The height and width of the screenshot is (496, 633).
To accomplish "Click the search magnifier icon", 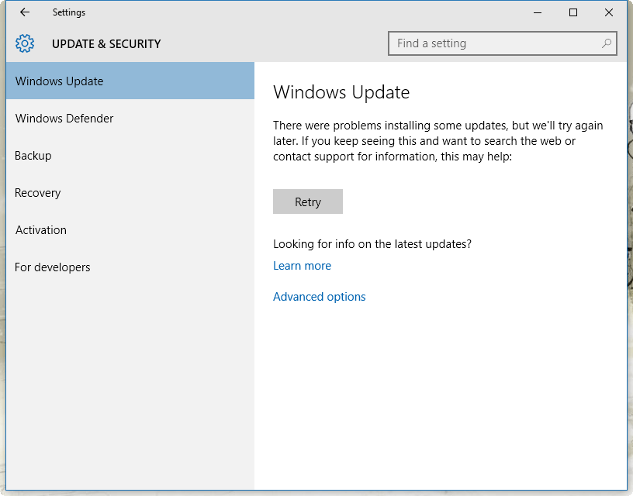I will point(607,43).
